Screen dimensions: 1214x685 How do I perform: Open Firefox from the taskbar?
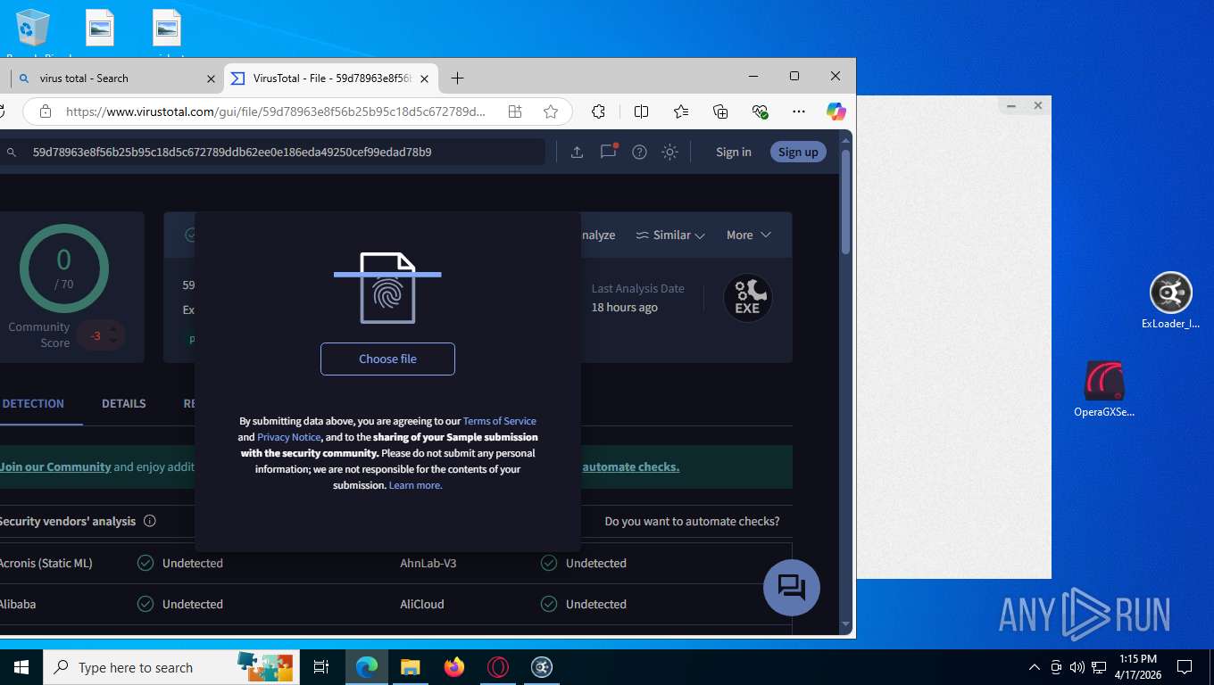pos(454,667)
